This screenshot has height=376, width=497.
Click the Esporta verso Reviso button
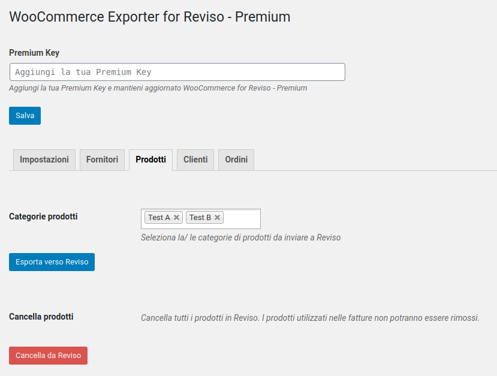[52, 262]
